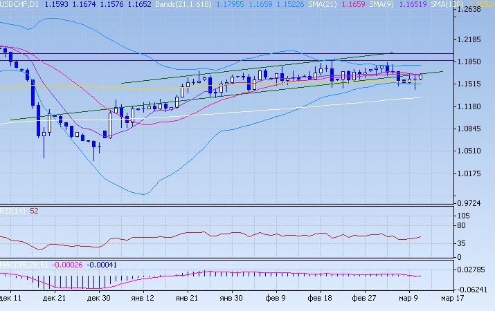Select the дек 21 date on time axis

[53, 298]
